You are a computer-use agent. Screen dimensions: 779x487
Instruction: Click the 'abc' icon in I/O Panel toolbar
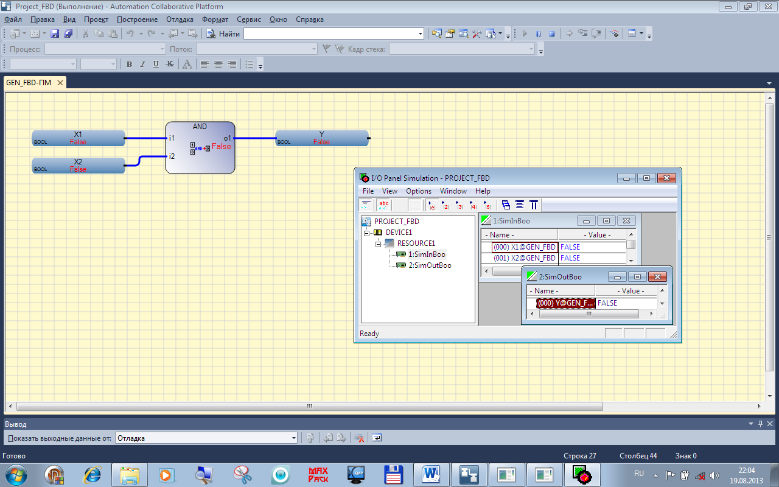coord(383,205)
